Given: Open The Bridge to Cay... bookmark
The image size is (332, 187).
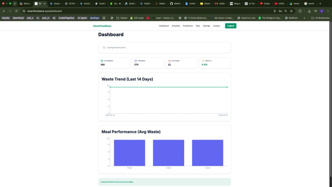Looking at the screenshot, I should [x=270, y=18].
